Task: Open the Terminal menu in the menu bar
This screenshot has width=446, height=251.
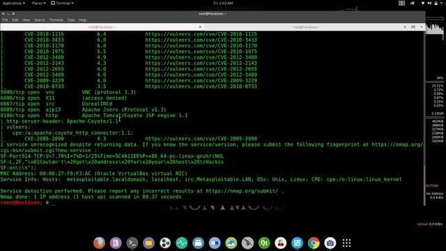Action: coord(56,20)
